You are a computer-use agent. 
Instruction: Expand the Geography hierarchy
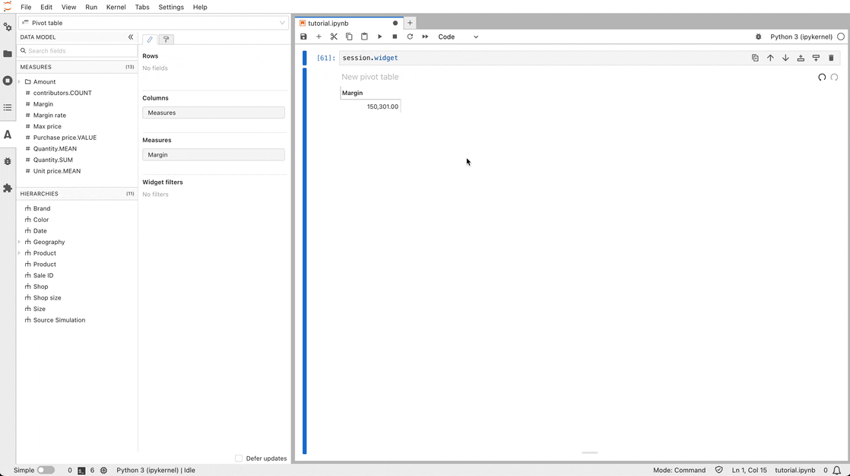click(18, 242)
